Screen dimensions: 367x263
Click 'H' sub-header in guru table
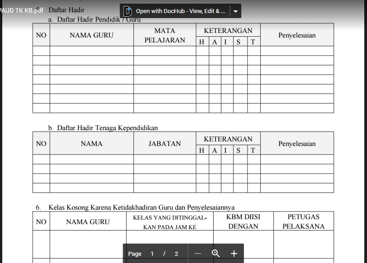pos(201,42)
